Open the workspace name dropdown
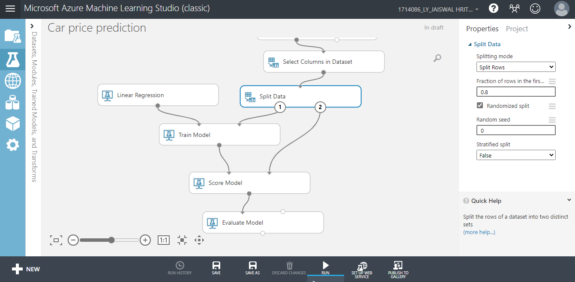 [439, 9]
